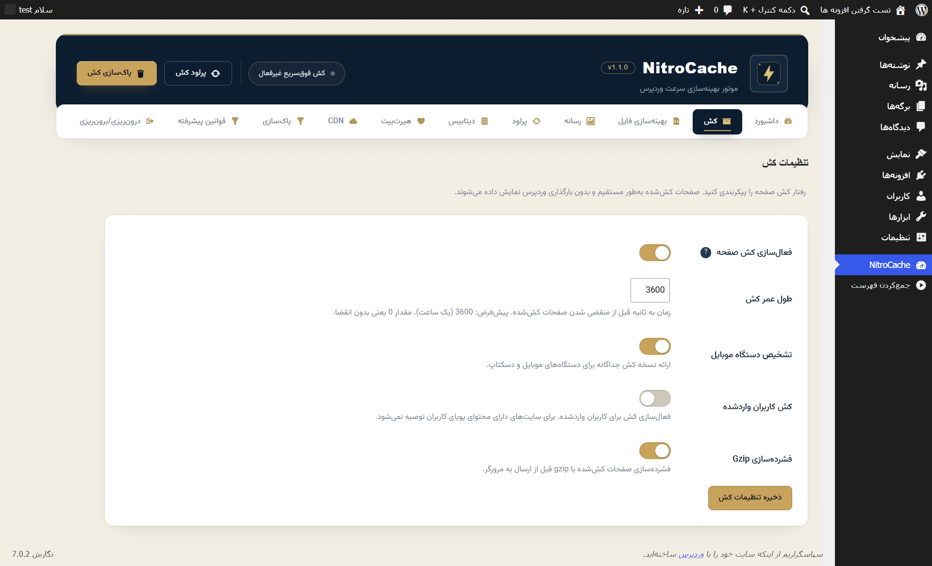The height and width of the screenshot is (566, 932).
Task: Click the dashboard gauge icon in tab bar
Action: click(x=788, y=121)
